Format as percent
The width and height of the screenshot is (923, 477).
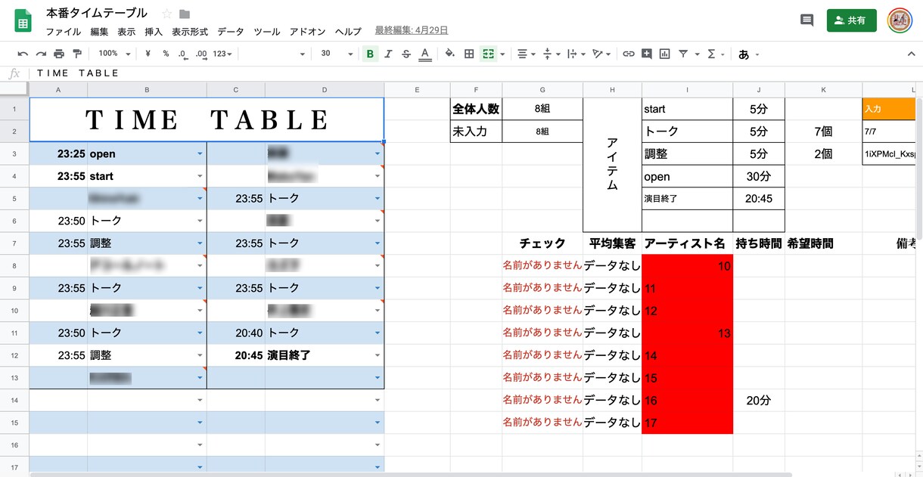tap(166, 54)
